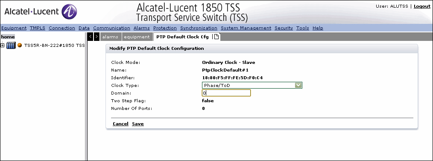The image size is (433, 161).
Task: Expand the TSS5R-BN-222 tree node
Action: 3,46
